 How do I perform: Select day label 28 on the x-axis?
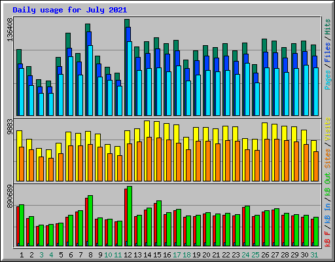pyautogui.click(x=285, y=255)
